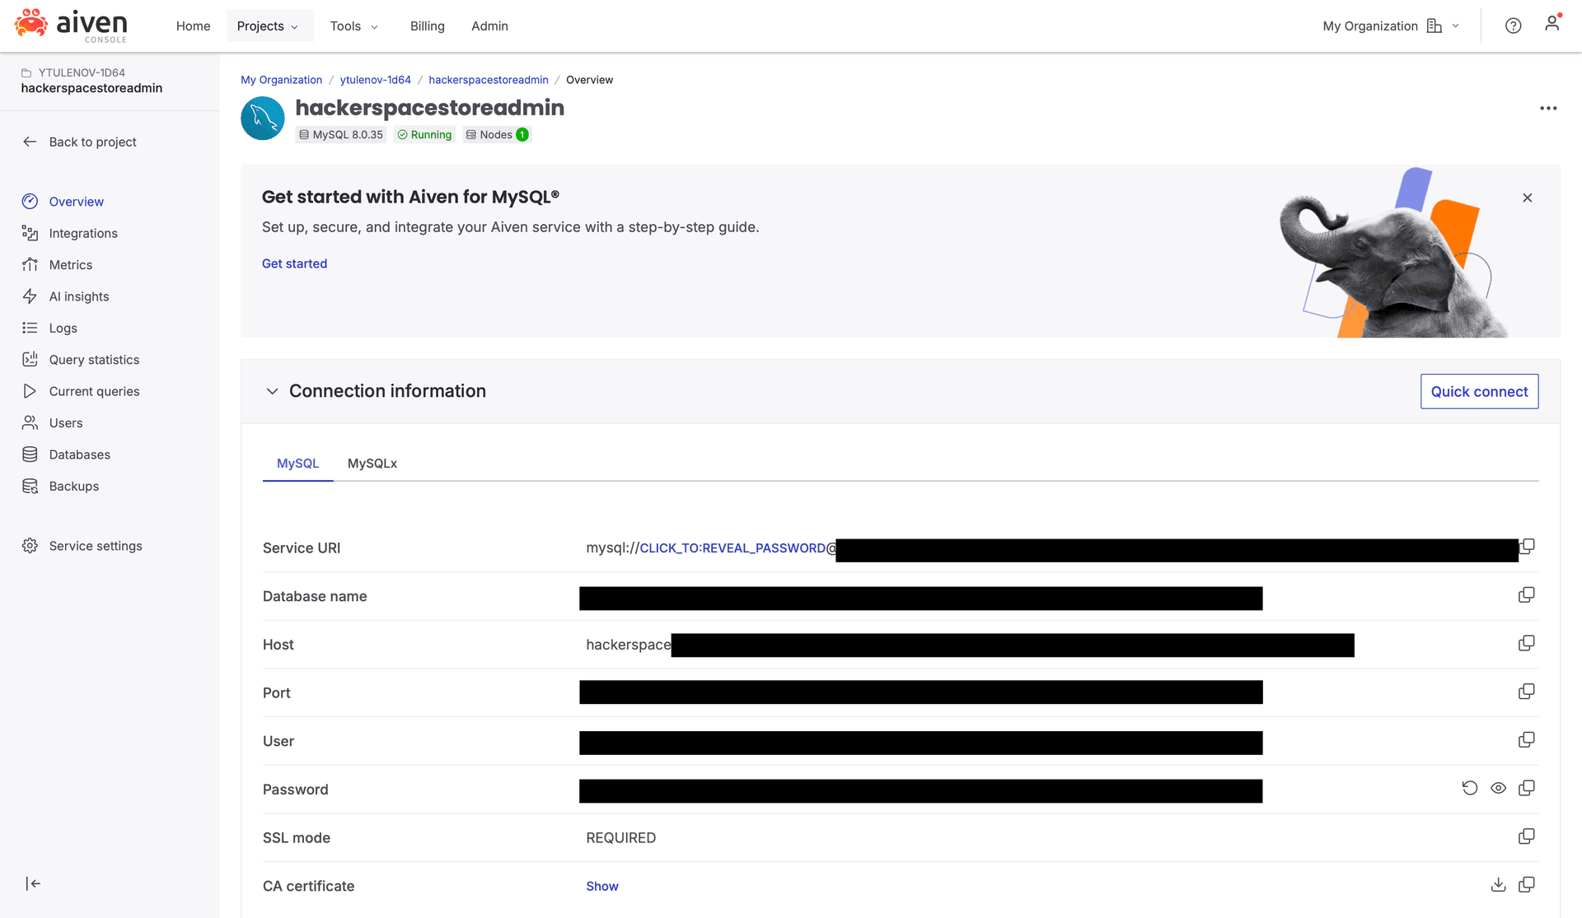Dismiss the Get started banner
Image resolution: width=1582 pixels, height=918 pixels.
click(1528, 198)
